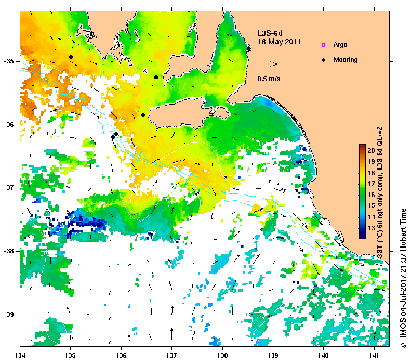This screenshot has width=411, height=364.
Task: Click the colorbar tick label 15
Action: 371,206
